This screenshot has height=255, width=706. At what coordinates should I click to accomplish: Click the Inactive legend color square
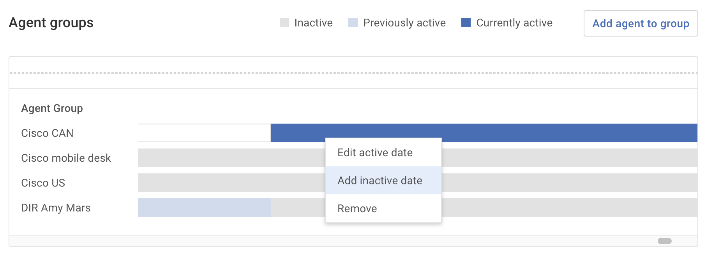click(x=284, y=23)
